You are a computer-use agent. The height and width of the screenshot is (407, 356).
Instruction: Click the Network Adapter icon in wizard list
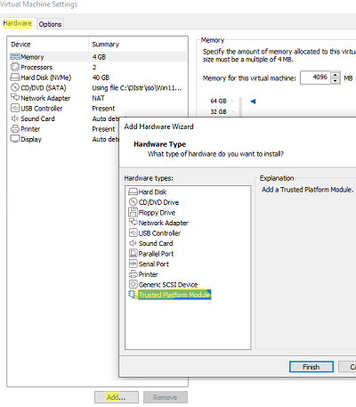pyautogui.click(x=133, y=223)
